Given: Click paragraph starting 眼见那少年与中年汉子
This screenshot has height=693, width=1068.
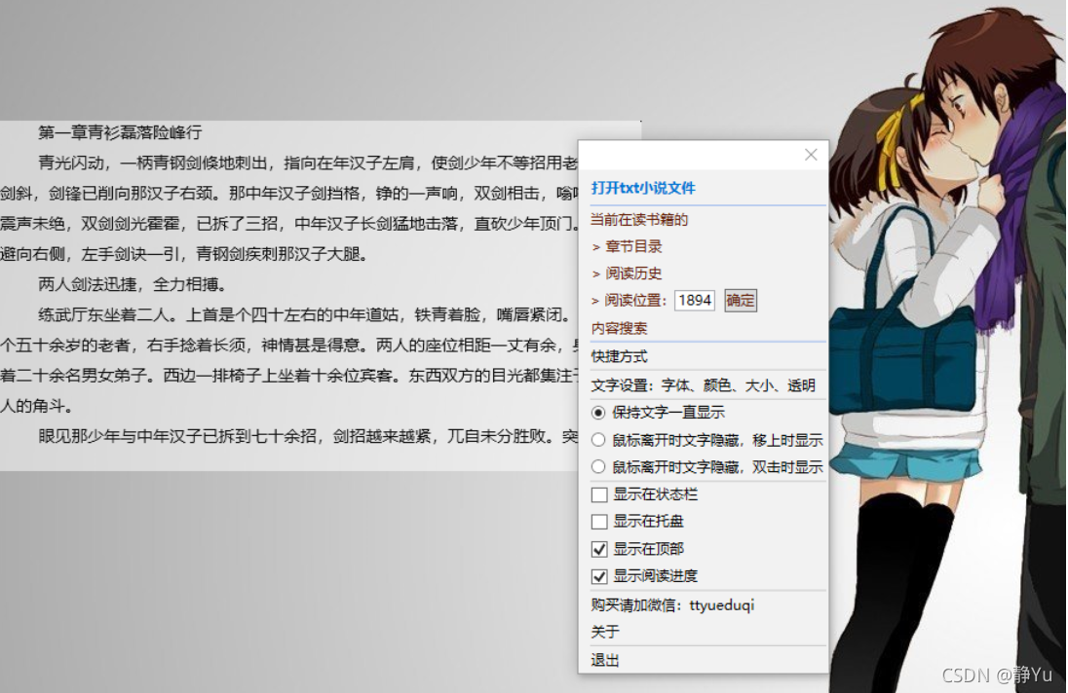Looking at the screenshot, I should (x=308, y=435).
